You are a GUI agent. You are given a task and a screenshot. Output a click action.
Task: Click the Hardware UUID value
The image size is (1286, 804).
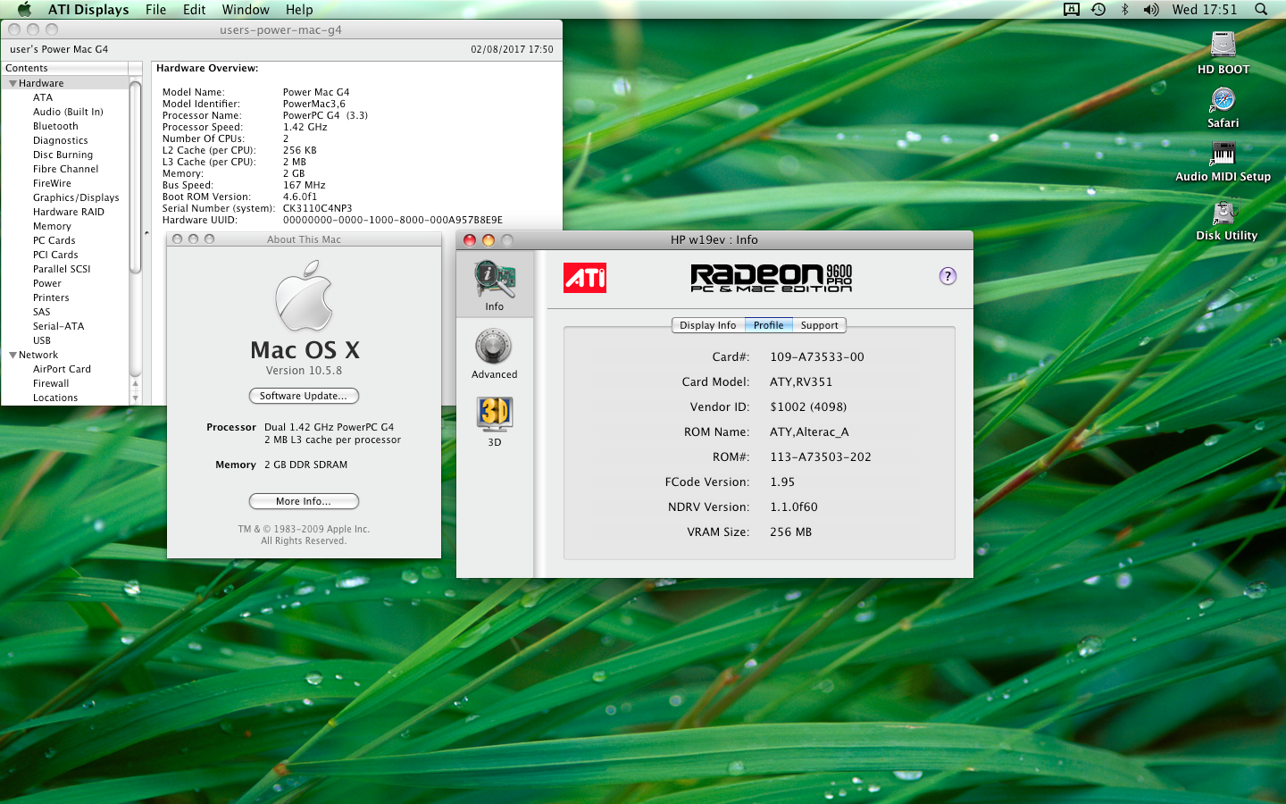(393, 220)
